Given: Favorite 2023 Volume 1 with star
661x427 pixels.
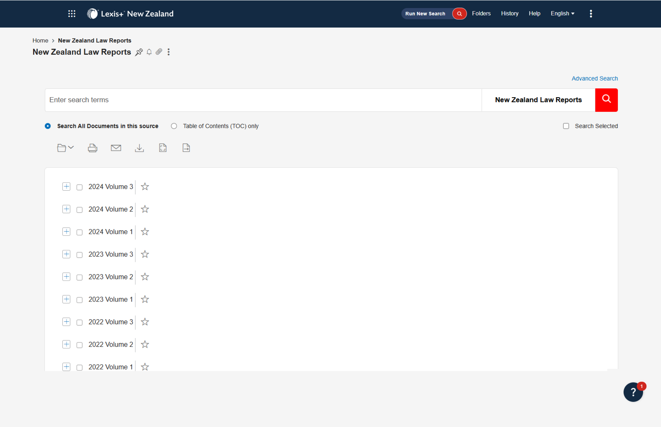Looking at the screenshot, I should [145, 299].
